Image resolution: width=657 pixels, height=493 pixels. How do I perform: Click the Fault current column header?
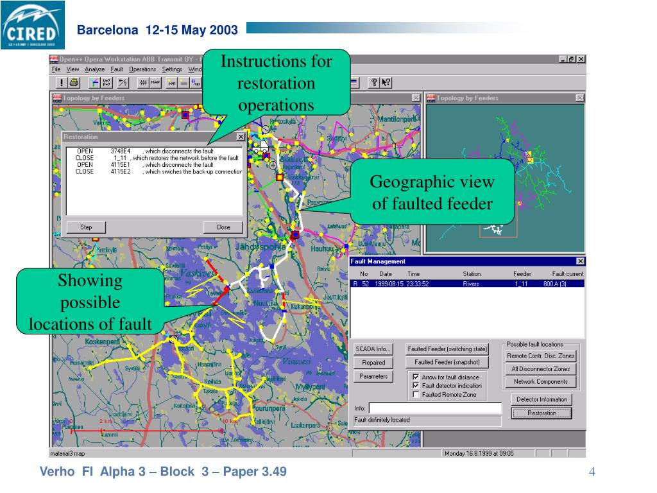coord(567,273)
